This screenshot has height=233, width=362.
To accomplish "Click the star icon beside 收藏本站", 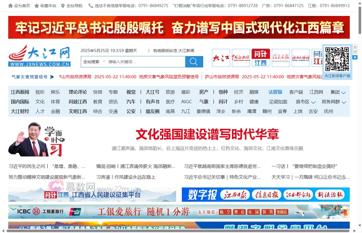I will (37, 5).
